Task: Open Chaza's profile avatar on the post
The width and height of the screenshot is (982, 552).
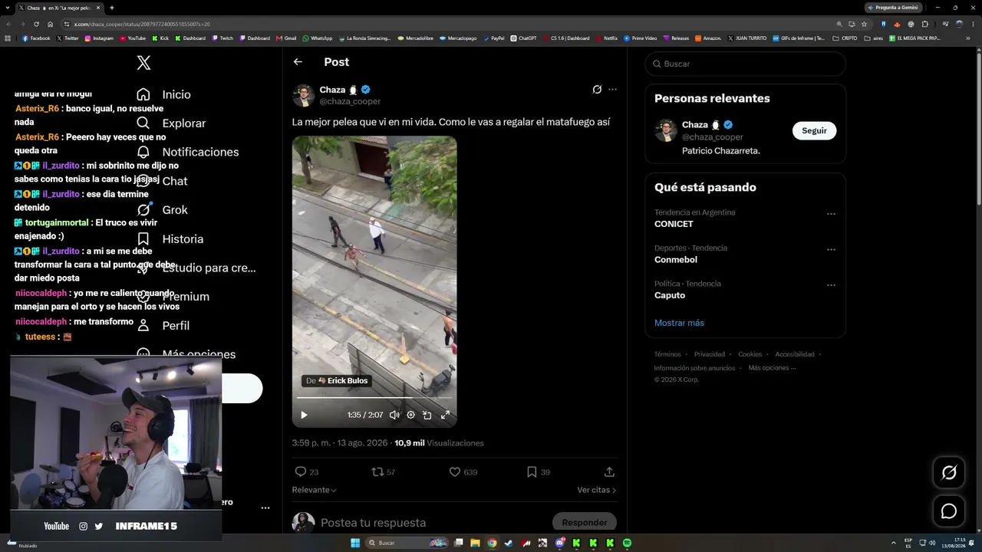Action: pyautogui.click(x=303, y=95)
